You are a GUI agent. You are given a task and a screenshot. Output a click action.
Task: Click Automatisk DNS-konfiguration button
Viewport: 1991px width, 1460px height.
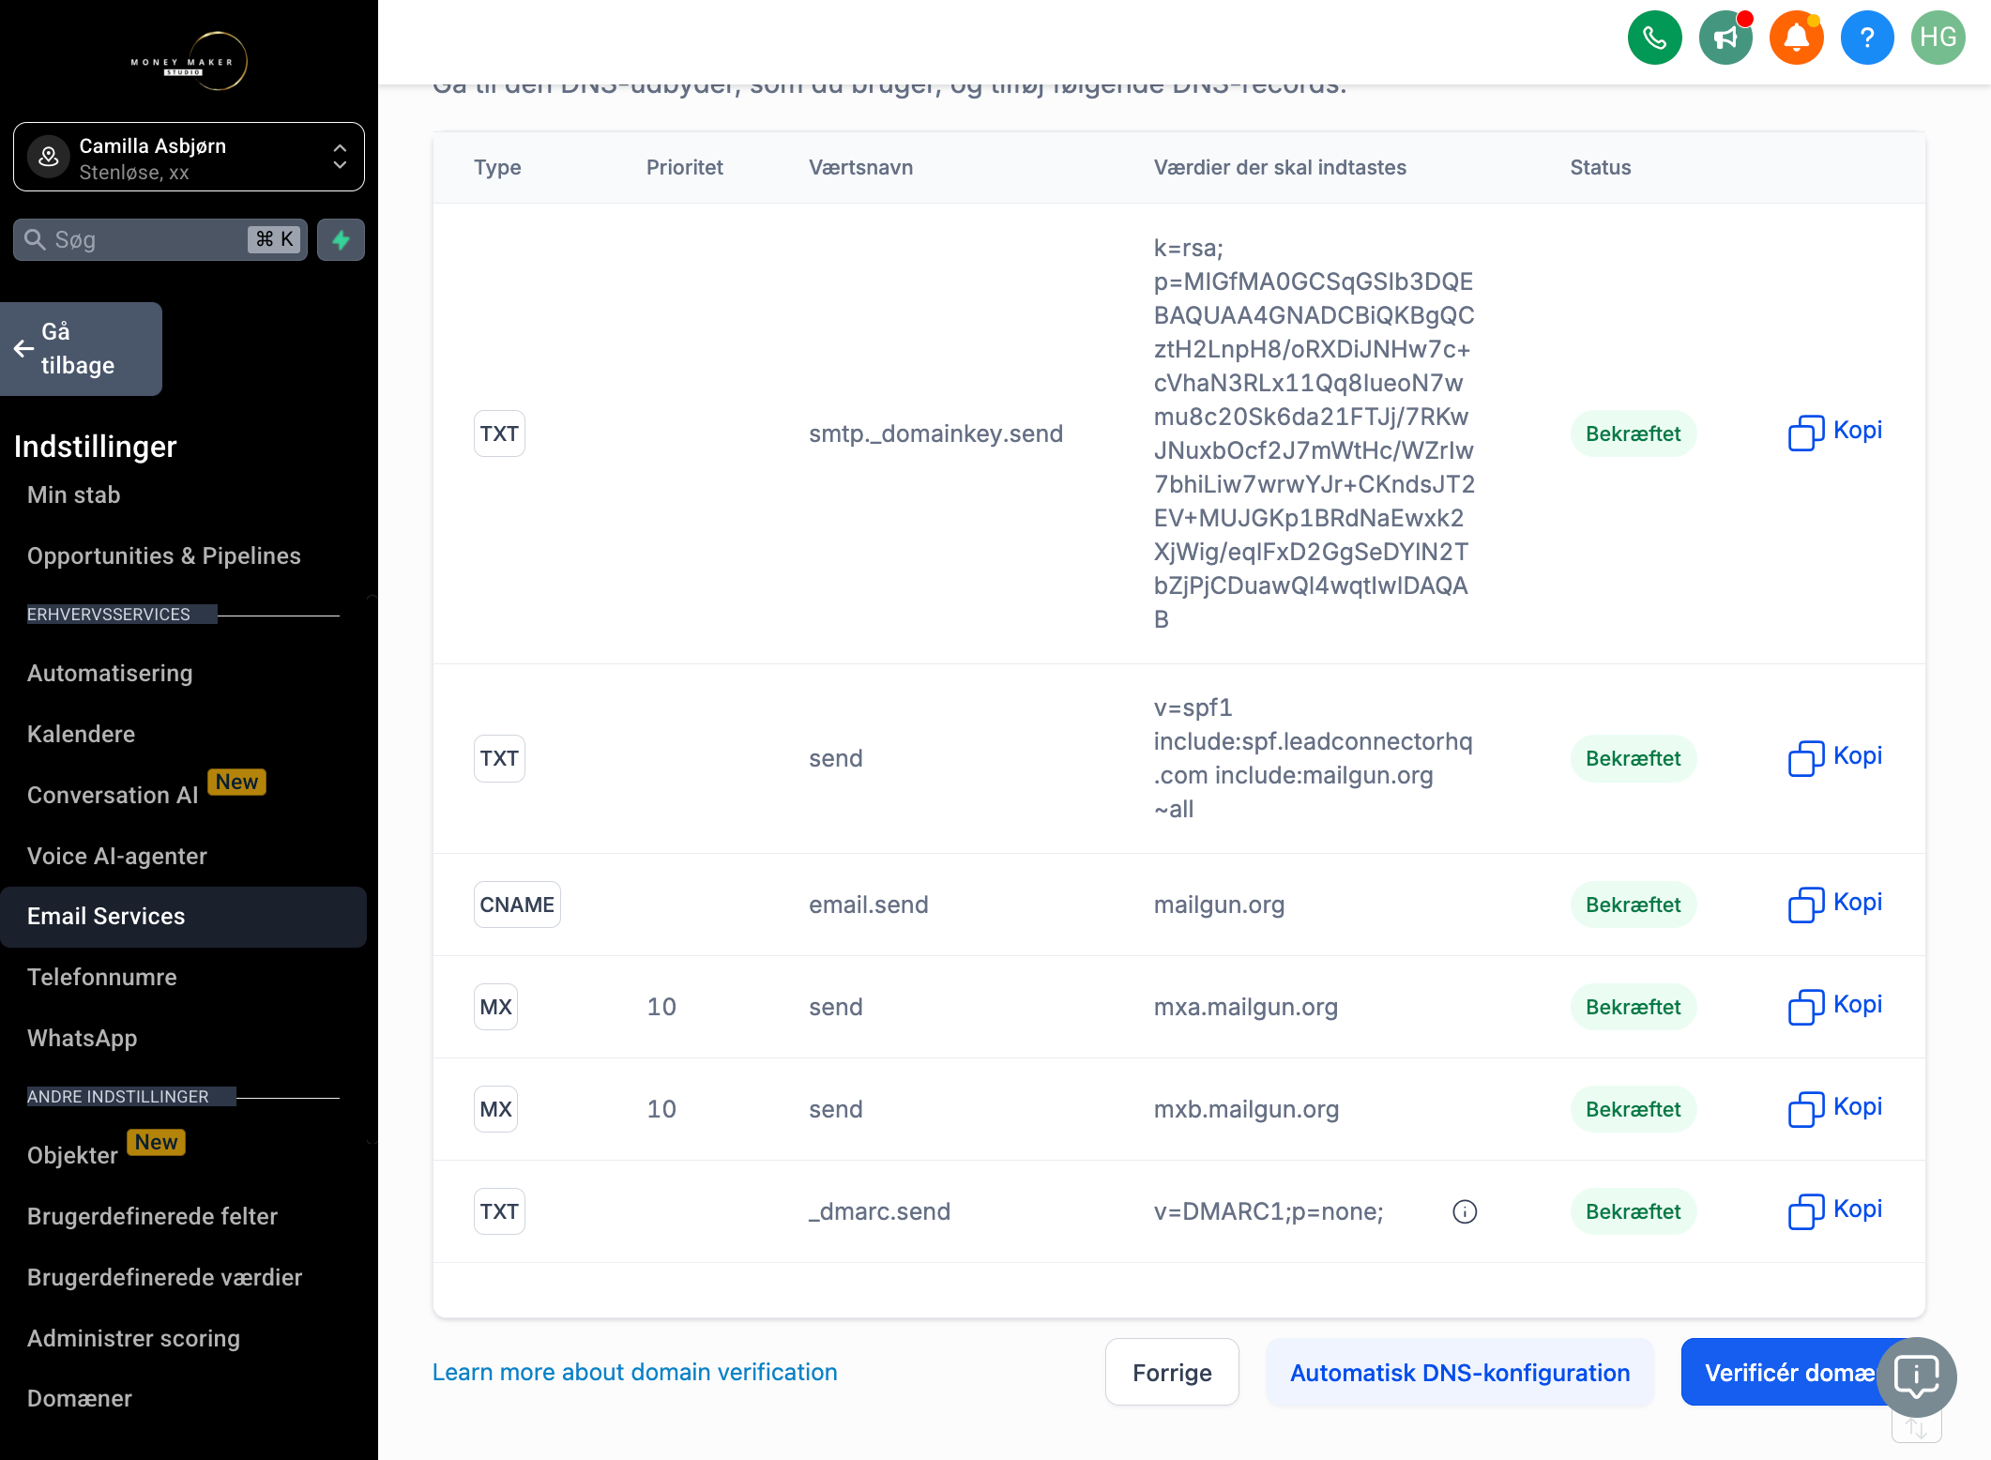pyautogui.click(x=1460, y=1372)
